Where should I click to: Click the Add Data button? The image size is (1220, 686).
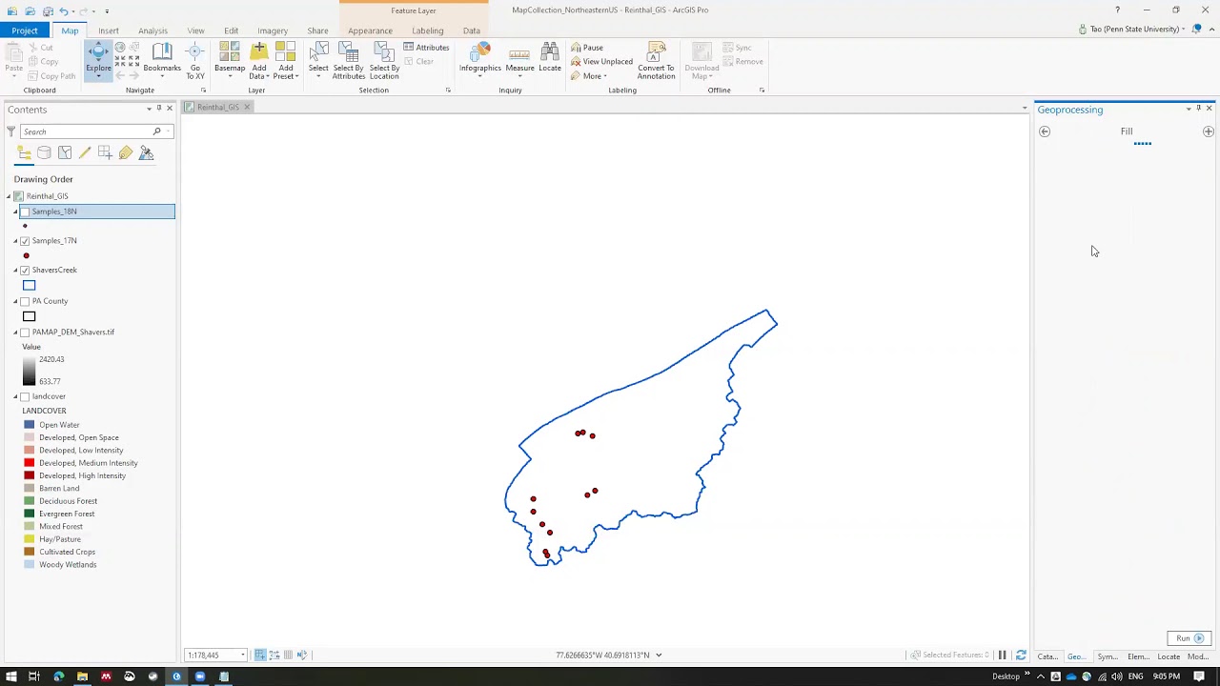tap(259, 61)
